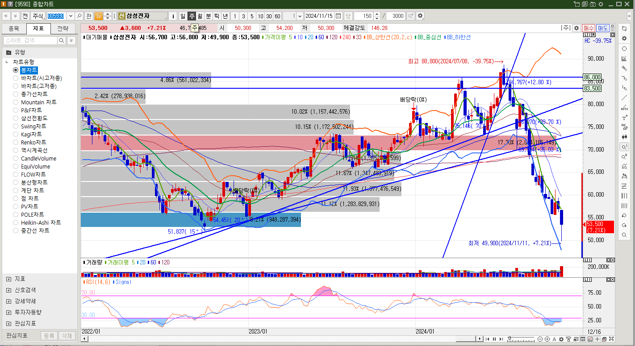Select the Renko차트 radio option
Viewport: 635px width, 346px height.
(16, 142)
